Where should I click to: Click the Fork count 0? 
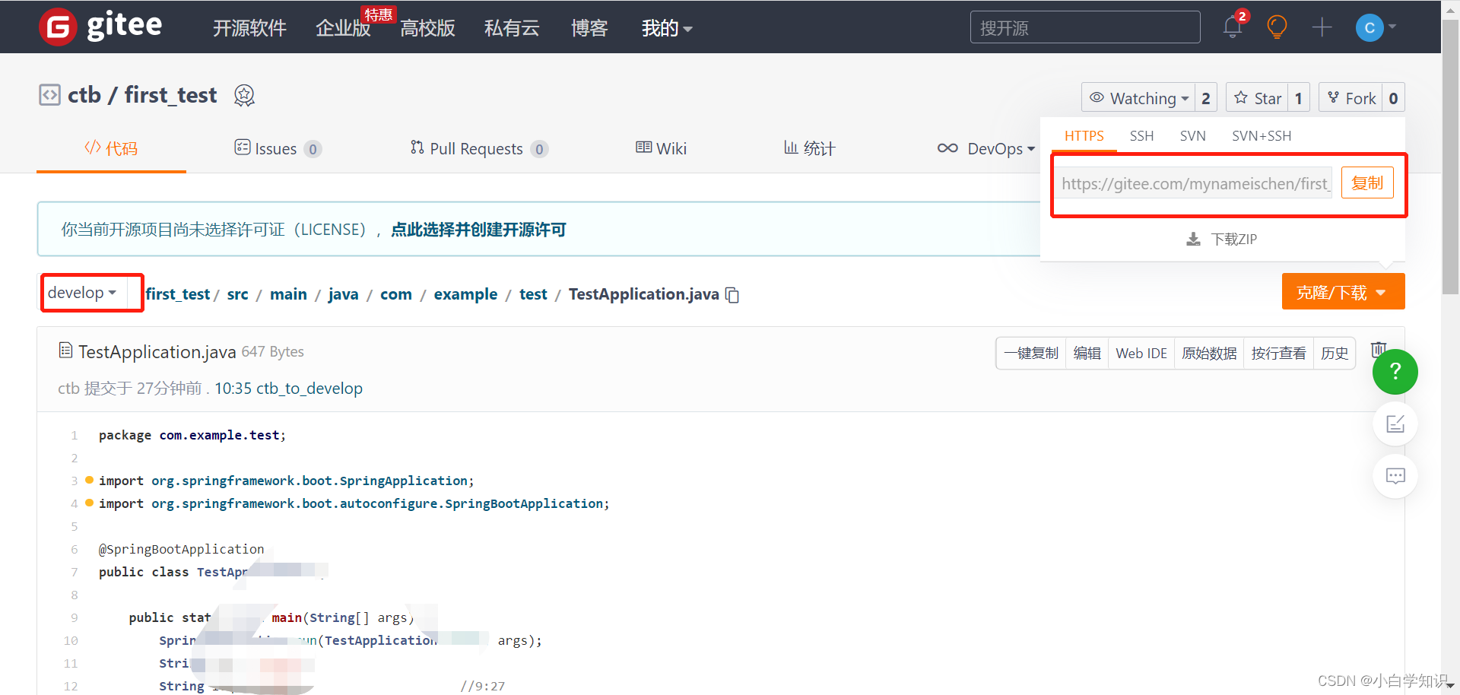point(1393,98)
